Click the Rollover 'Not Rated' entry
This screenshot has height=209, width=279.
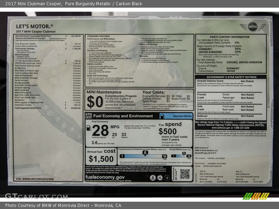point(247,116)
